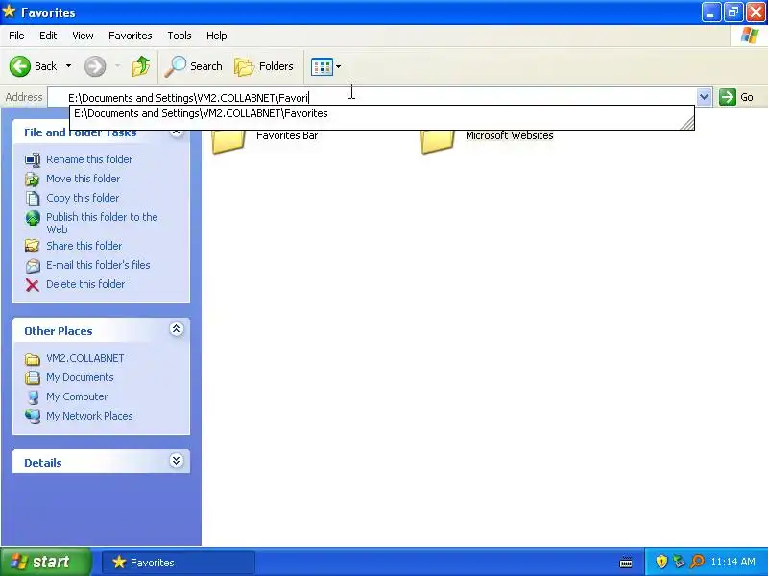Click Move this folder
Viewport: 768px width, 576px height.
83,179
